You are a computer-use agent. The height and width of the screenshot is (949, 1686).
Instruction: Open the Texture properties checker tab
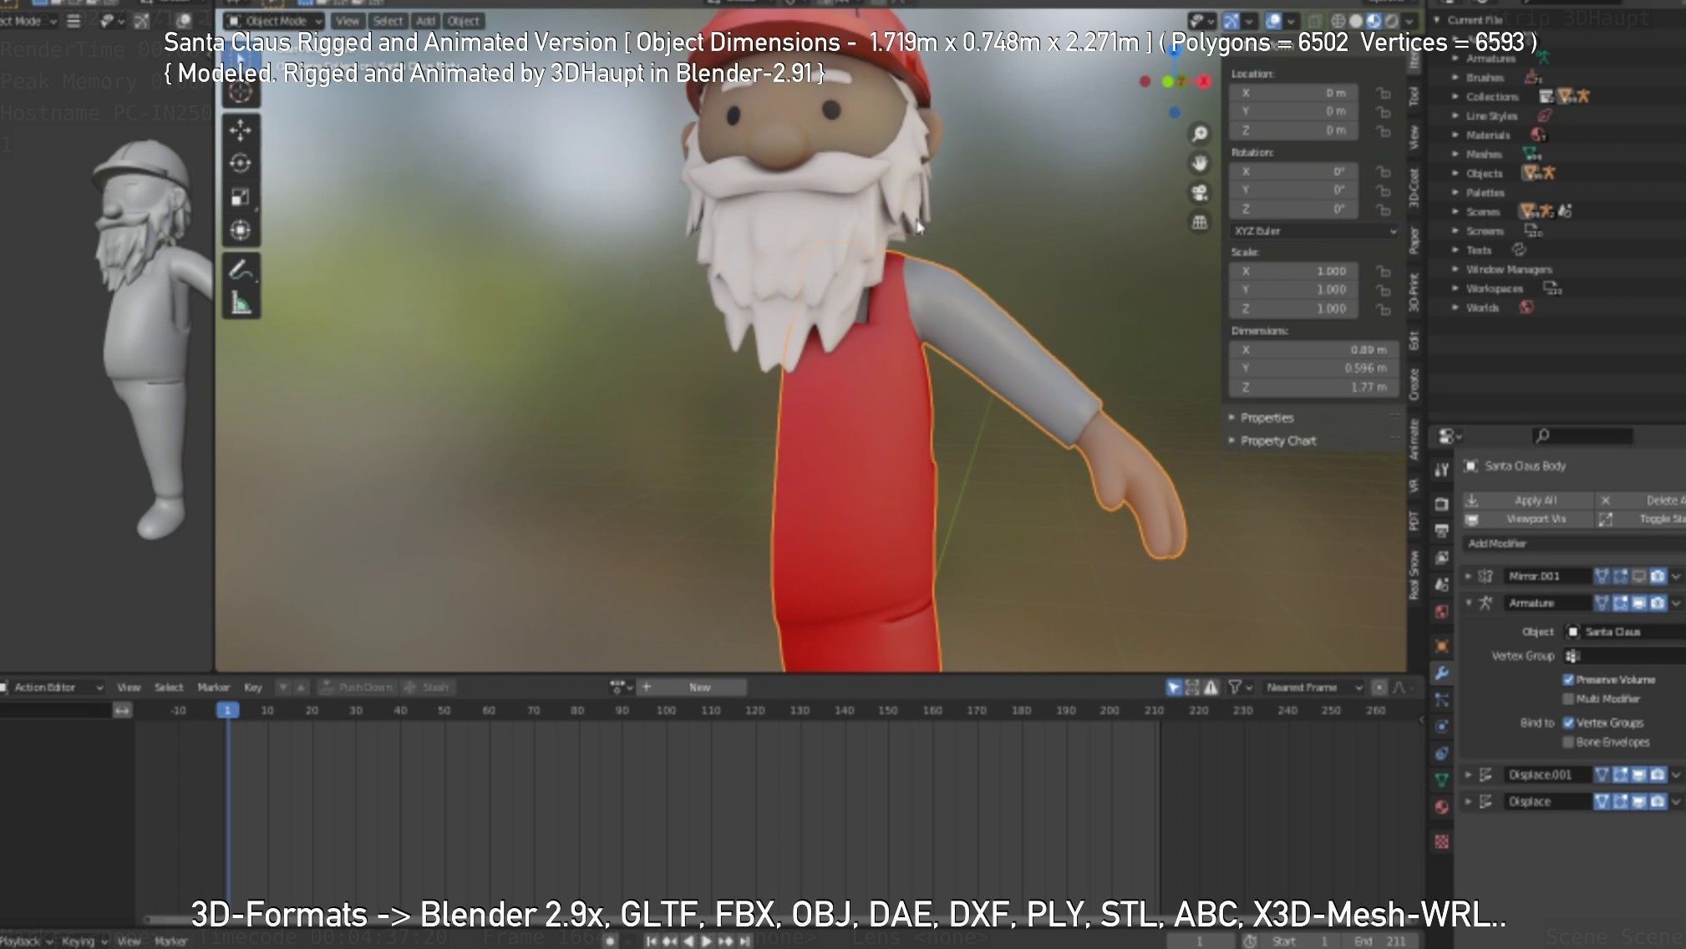pyautogui.click(x=1442, y=841)
